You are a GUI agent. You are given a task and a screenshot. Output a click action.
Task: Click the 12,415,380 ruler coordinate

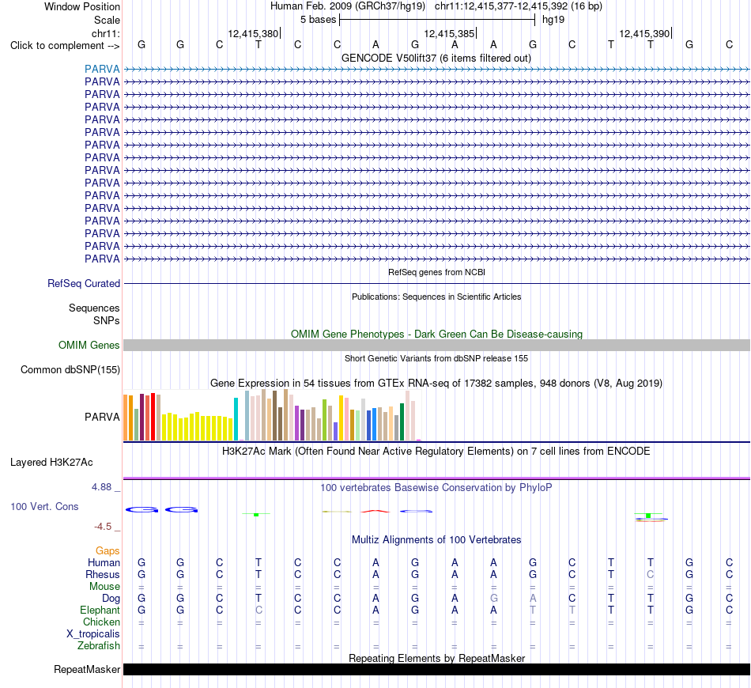(253, 33)
